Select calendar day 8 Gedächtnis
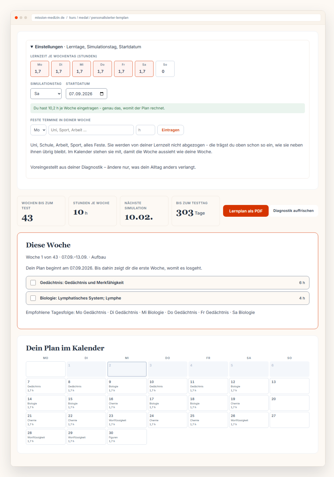The height and width of the screenshot is (477, 334). pyautogui.click(x=86, y=386)
